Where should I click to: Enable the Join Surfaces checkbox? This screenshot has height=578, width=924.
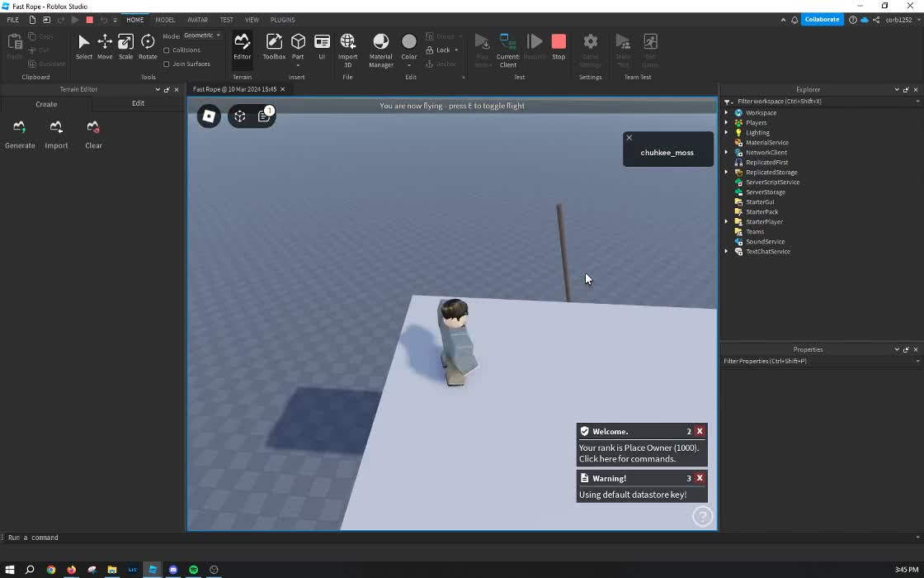click(x=167, y=64)
